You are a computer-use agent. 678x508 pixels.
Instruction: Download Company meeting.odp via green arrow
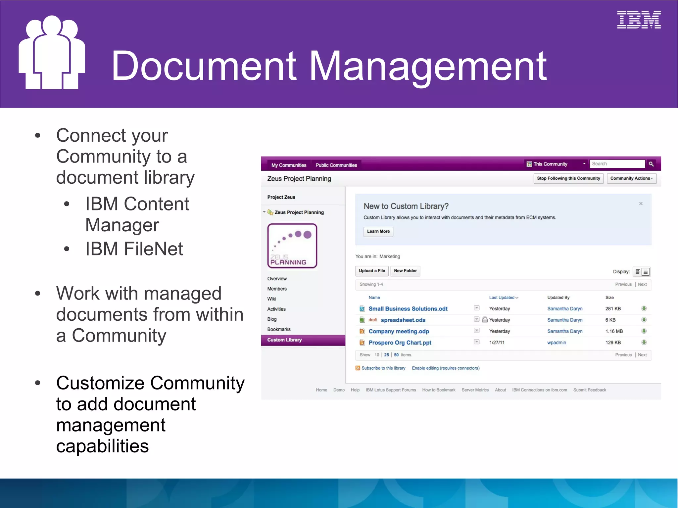[x=644, y=331]
